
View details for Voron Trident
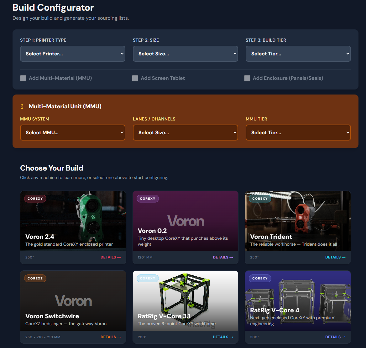[x=335, y=257]
